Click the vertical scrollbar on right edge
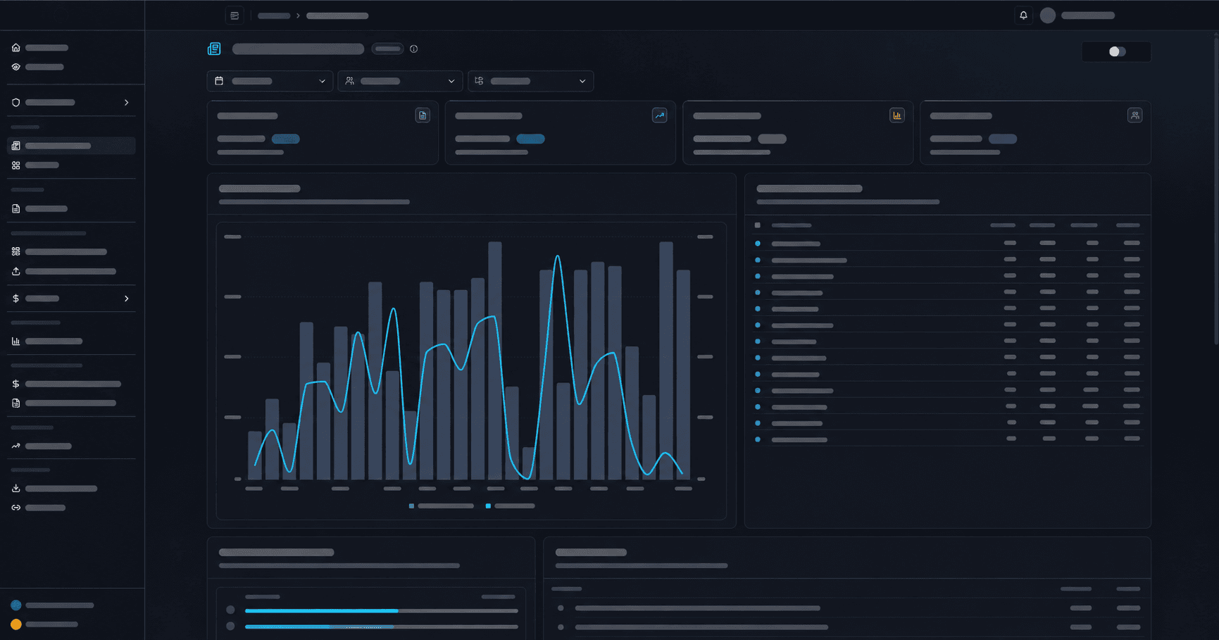Screen dimensions: 1219x640 1215,190
